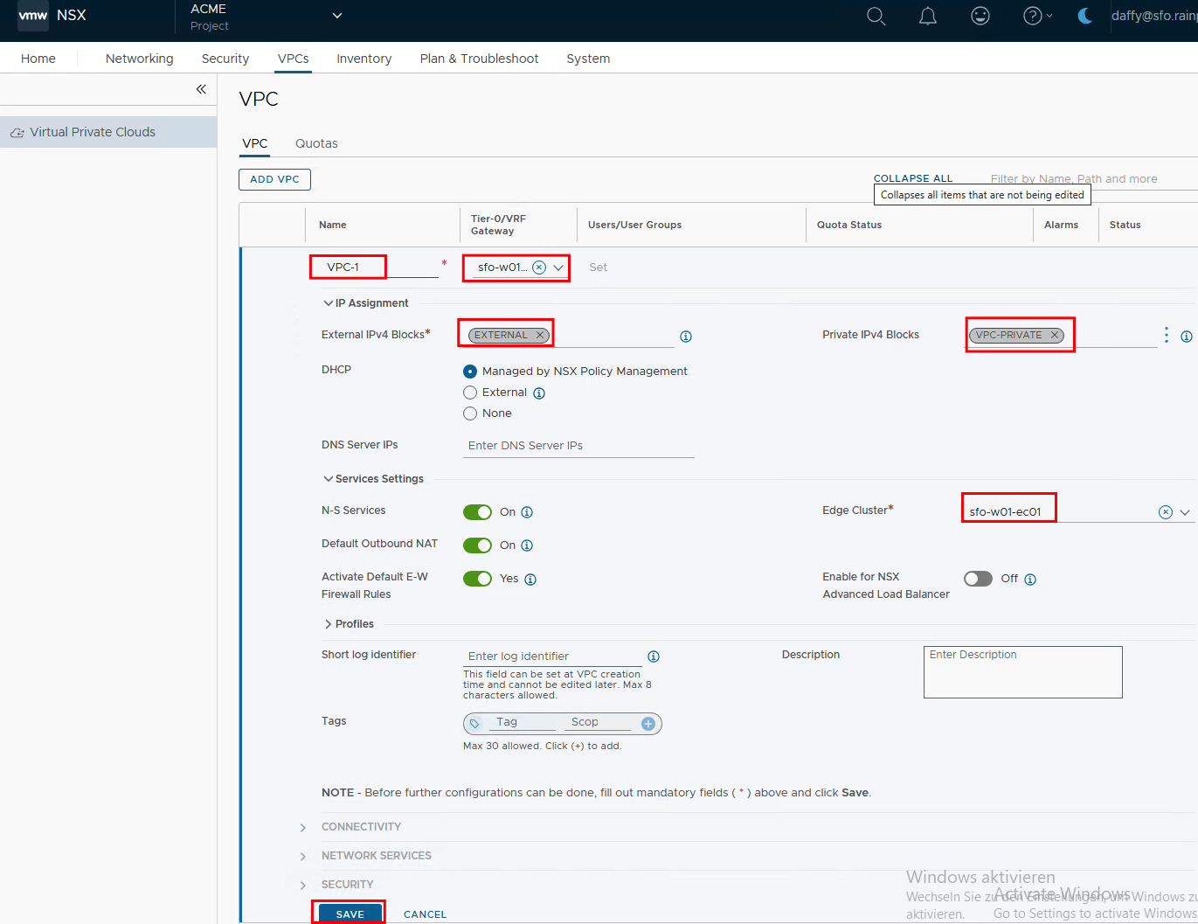
Task: Turn off the N-S Services toggle
Action: (x=477, y=512)
